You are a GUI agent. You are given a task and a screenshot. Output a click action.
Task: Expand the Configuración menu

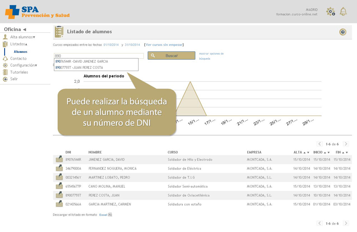36,66
